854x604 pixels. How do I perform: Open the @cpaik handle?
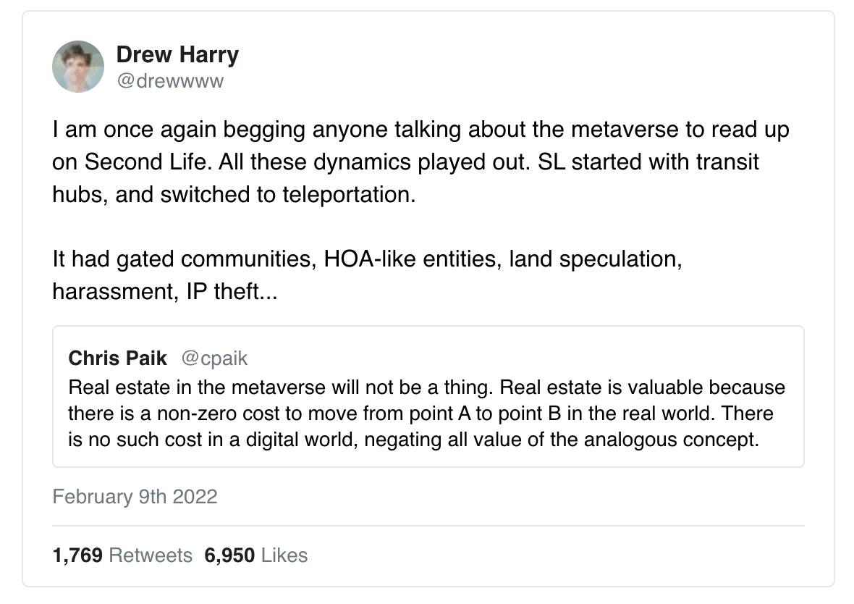(x=214, y=358)
